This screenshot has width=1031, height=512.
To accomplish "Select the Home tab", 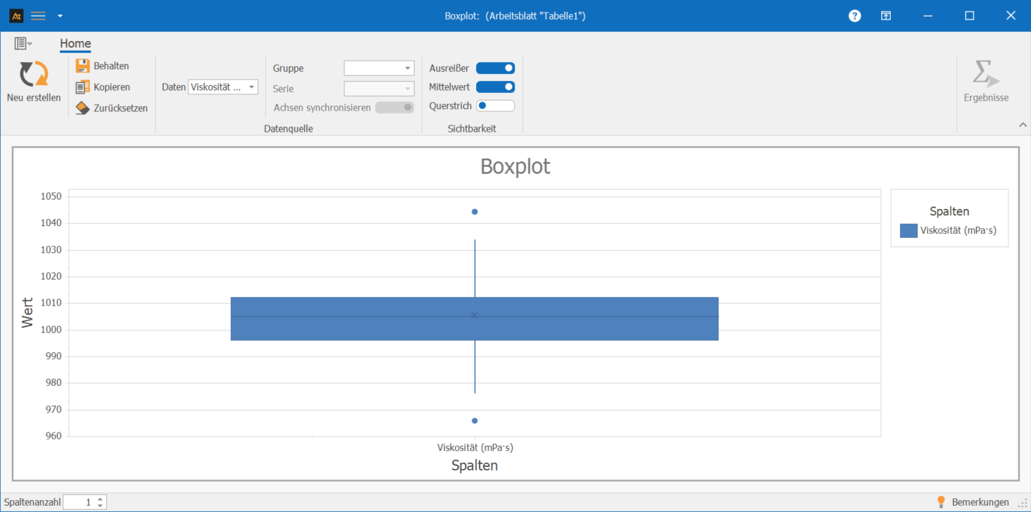I will 75,44.
